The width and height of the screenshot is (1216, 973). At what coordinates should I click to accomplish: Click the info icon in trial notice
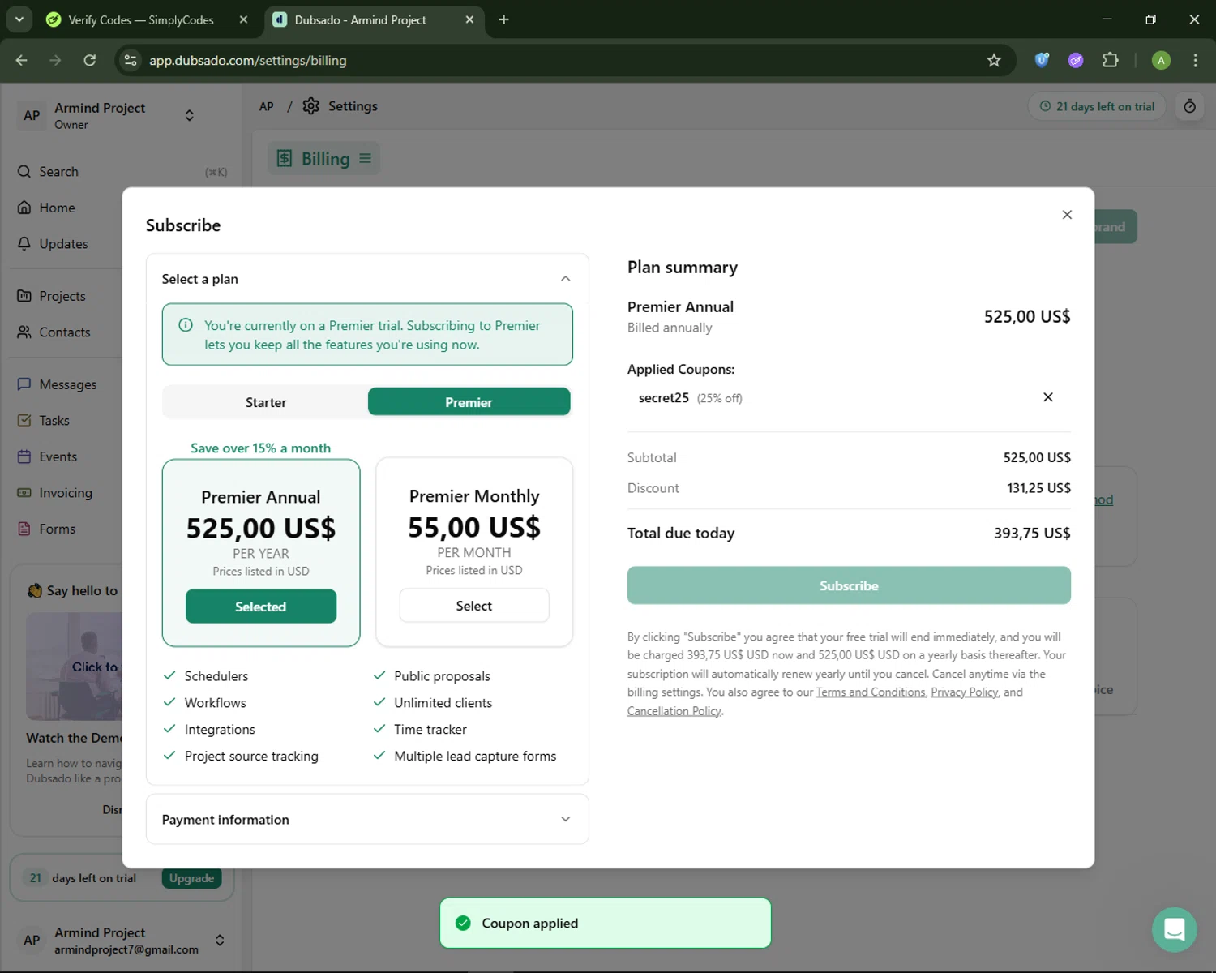click(186, 325)
